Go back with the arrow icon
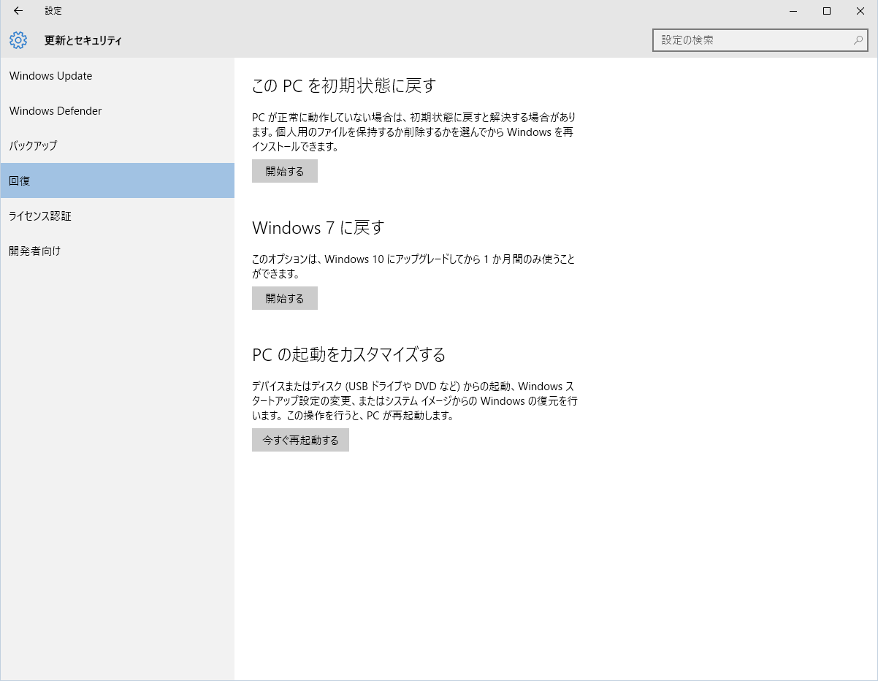The image size is (878, 681). (x=18, y=11)
